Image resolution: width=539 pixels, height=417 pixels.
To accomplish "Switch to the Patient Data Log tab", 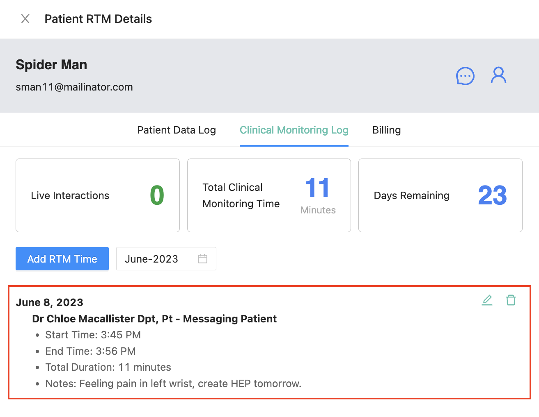I will (176, 130).
